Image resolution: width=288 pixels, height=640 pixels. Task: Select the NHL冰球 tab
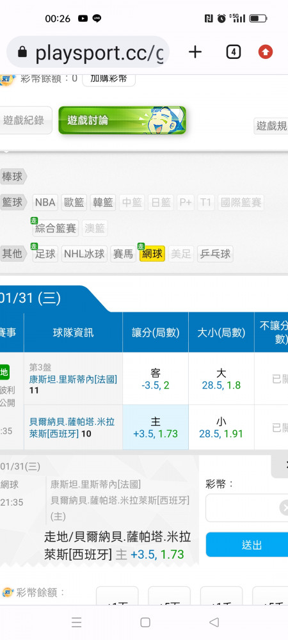(84, 254)
